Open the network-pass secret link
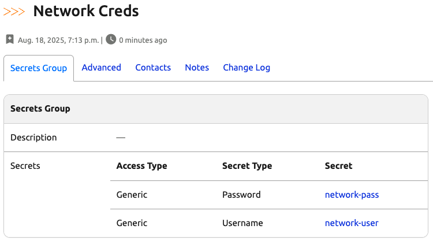 [352, 195]
